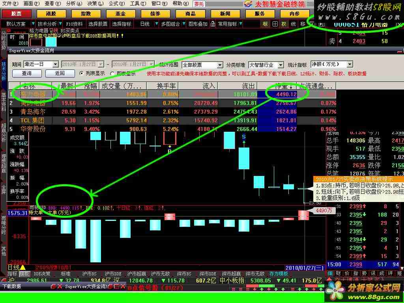The height and width of the screenshot is (303, 404).
Task: Click the 势 tab in the right panel
Action: [x=364, y=273]
